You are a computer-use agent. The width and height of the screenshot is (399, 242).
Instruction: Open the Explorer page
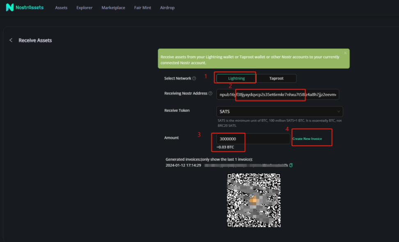(x=84, y=8)
